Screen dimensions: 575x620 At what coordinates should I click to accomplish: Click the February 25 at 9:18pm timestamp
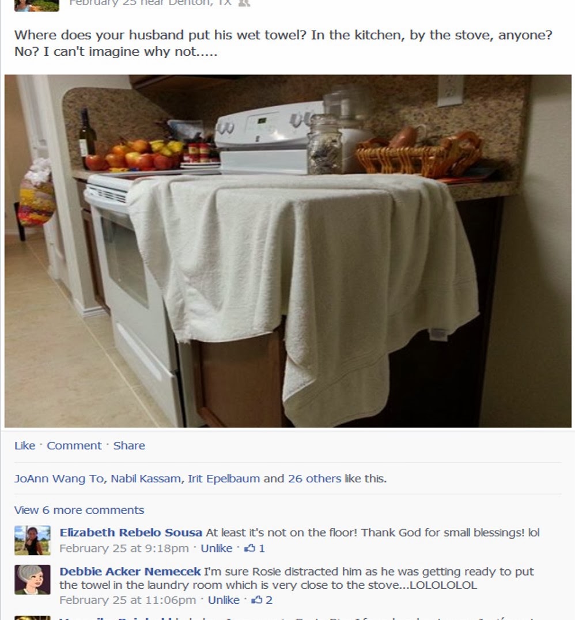pos(124,549)
